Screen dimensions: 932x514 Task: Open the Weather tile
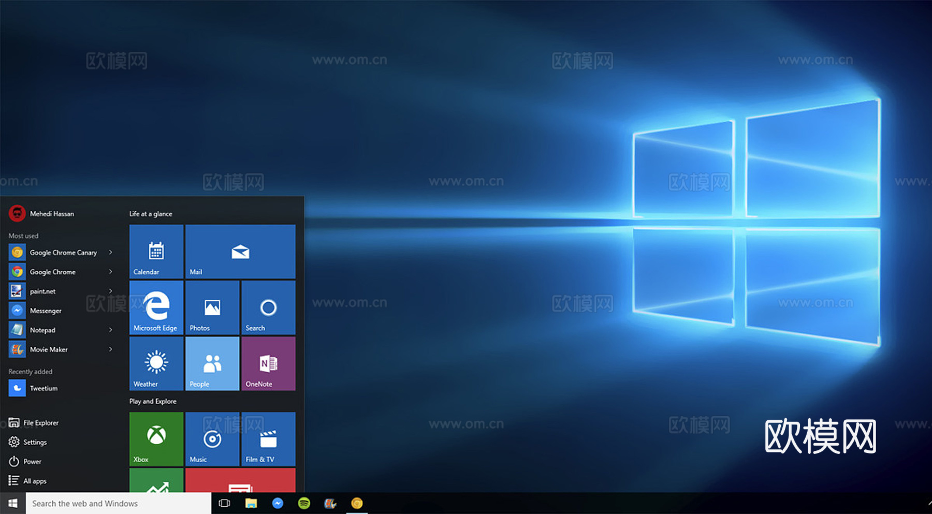[x=156, y=363]
